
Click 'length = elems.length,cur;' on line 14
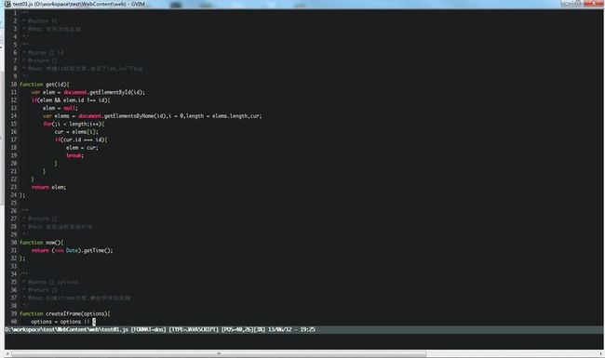click(224, 116)
